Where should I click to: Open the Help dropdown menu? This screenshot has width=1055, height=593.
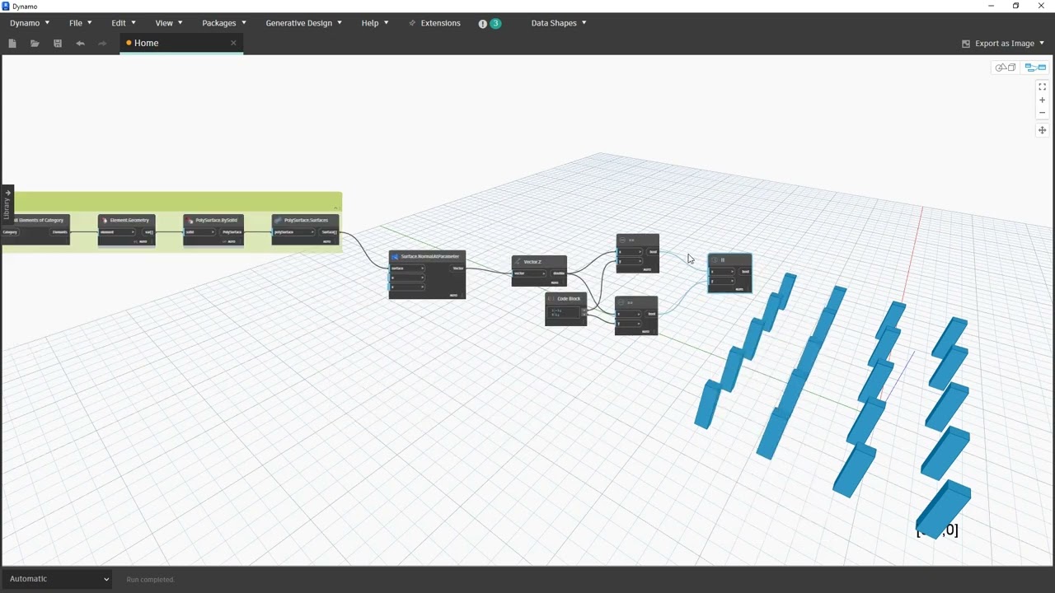(375, 23)
